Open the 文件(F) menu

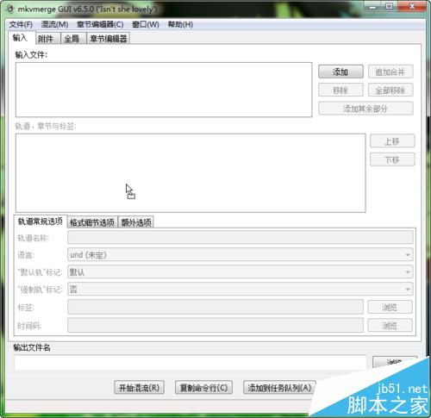(x=21, y=24)
